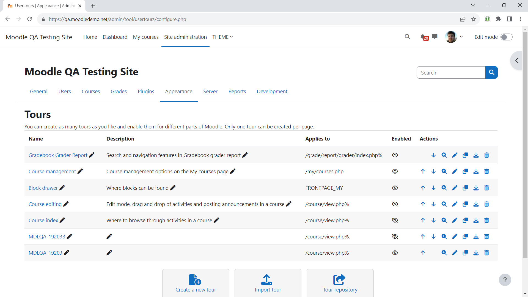Open the user profile menu

pos(454,37)
